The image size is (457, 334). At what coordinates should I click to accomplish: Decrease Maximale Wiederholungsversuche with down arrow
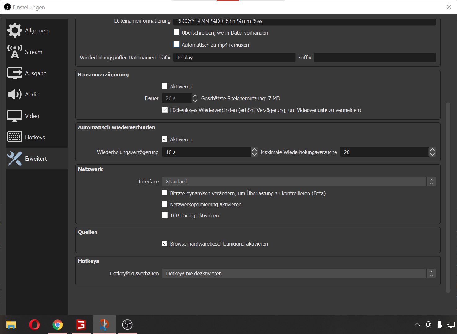point(432,154)
